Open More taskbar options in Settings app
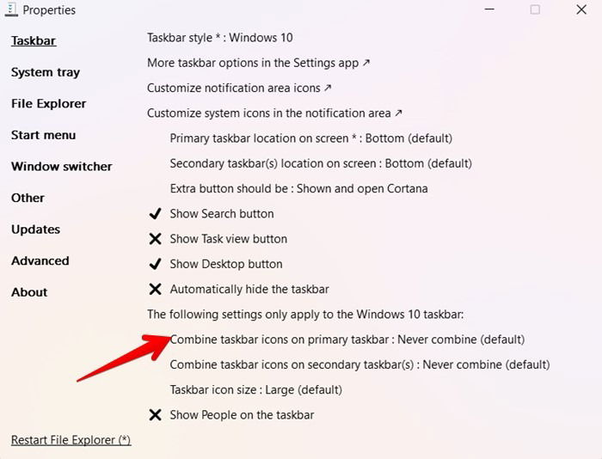 (x=258, y=63)
